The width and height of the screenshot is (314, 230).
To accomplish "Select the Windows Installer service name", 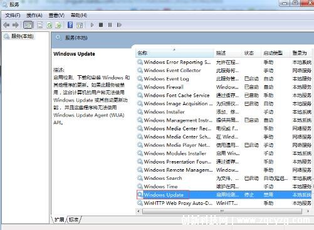I will point(164,112).
